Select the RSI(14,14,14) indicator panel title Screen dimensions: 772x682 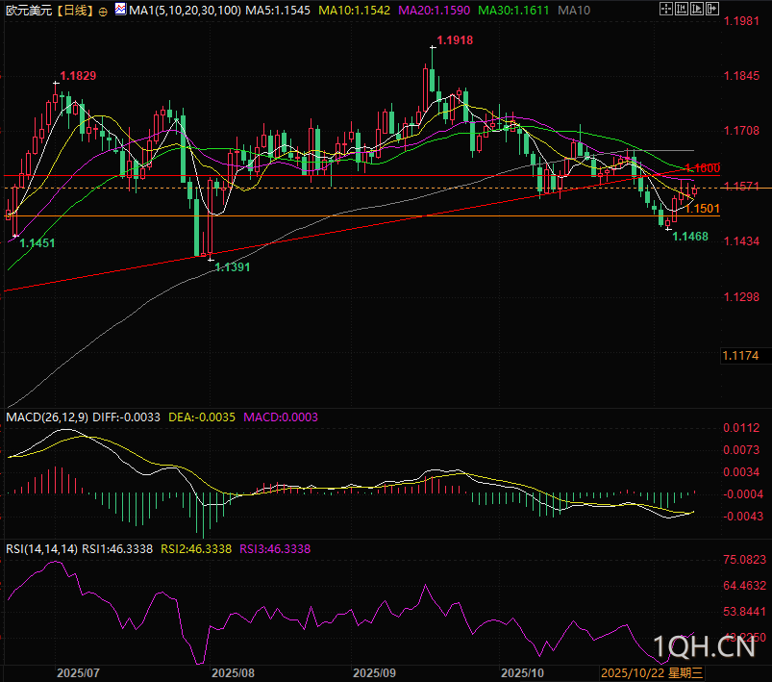tap(41, 548)
